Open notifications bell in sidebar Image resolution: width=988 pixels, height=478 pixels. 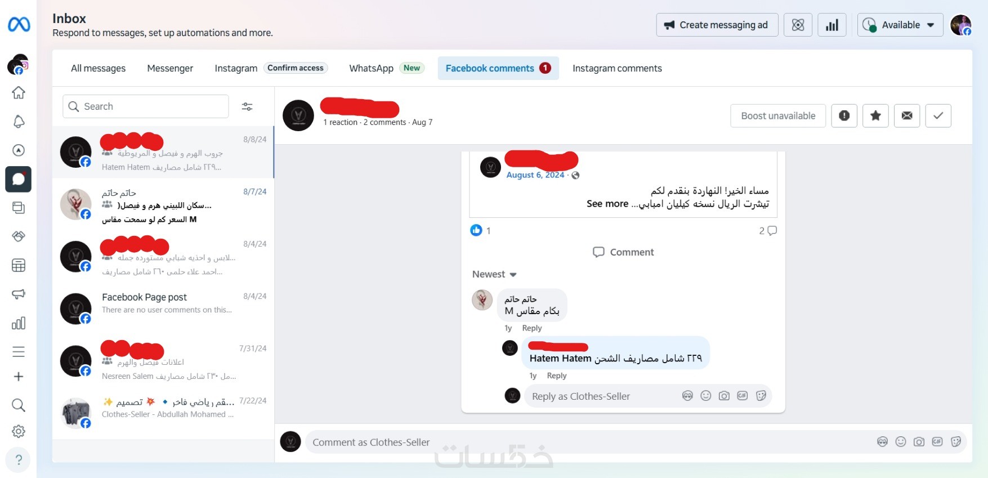[19, 122]
